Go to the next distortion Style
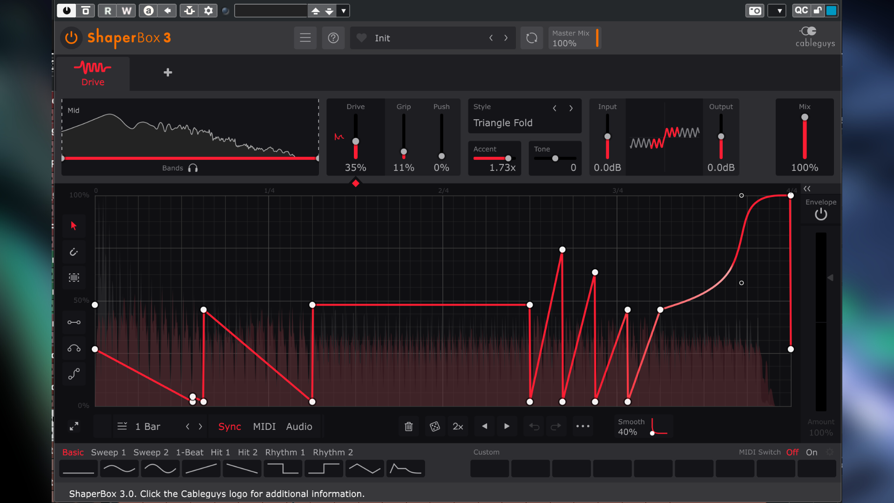Viewport: 894px width, 503px height. tap(571, 108)
